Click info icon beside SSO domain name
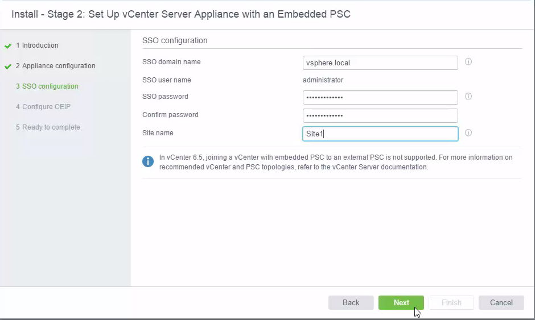Image resolution: width=535 pixels, height=320 pixels. (468, 62)
